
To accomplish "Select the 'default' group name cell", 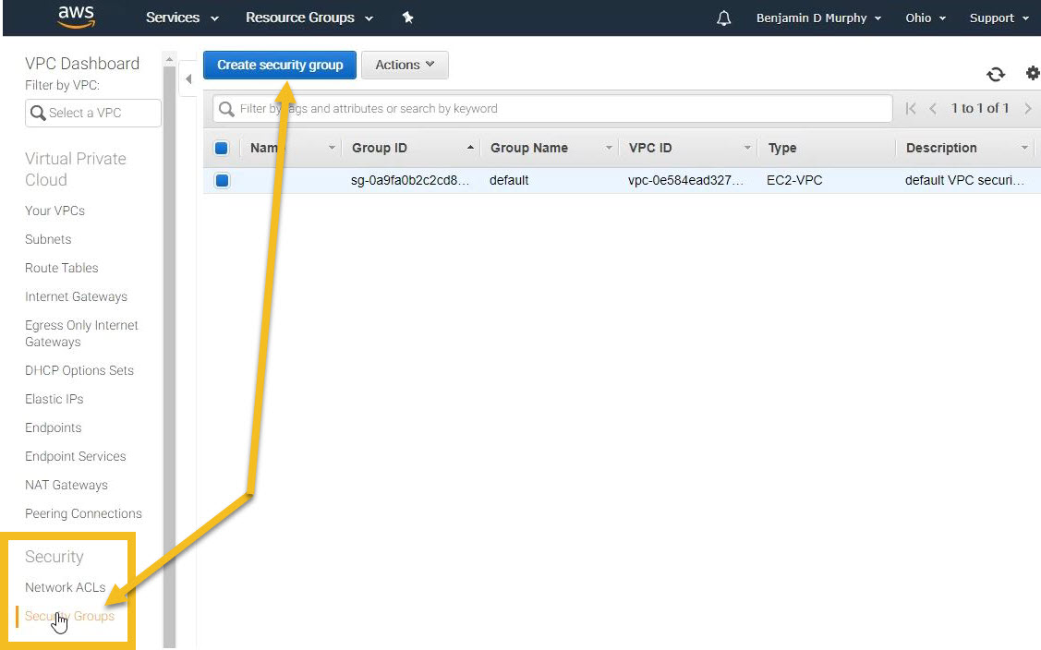I will click(509, 180).
